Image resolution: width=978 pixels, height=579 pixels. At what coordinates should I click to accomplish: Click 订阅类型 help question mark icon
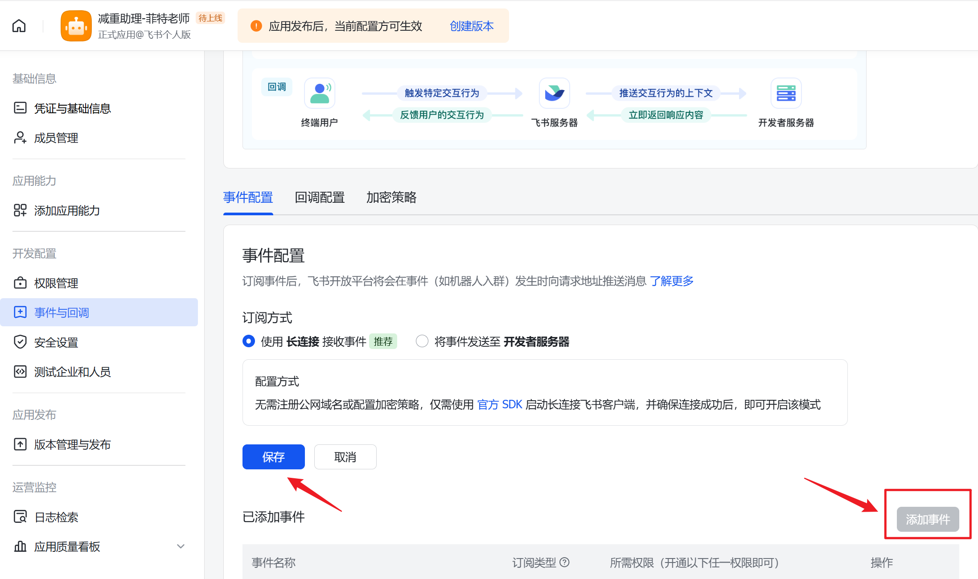564,563
